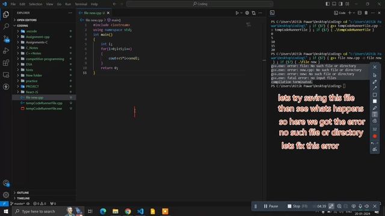This screenshot has width=385, height=216.
Task: Click the Explorer panel ellipsis menu
Action: (x=70, y=13)
